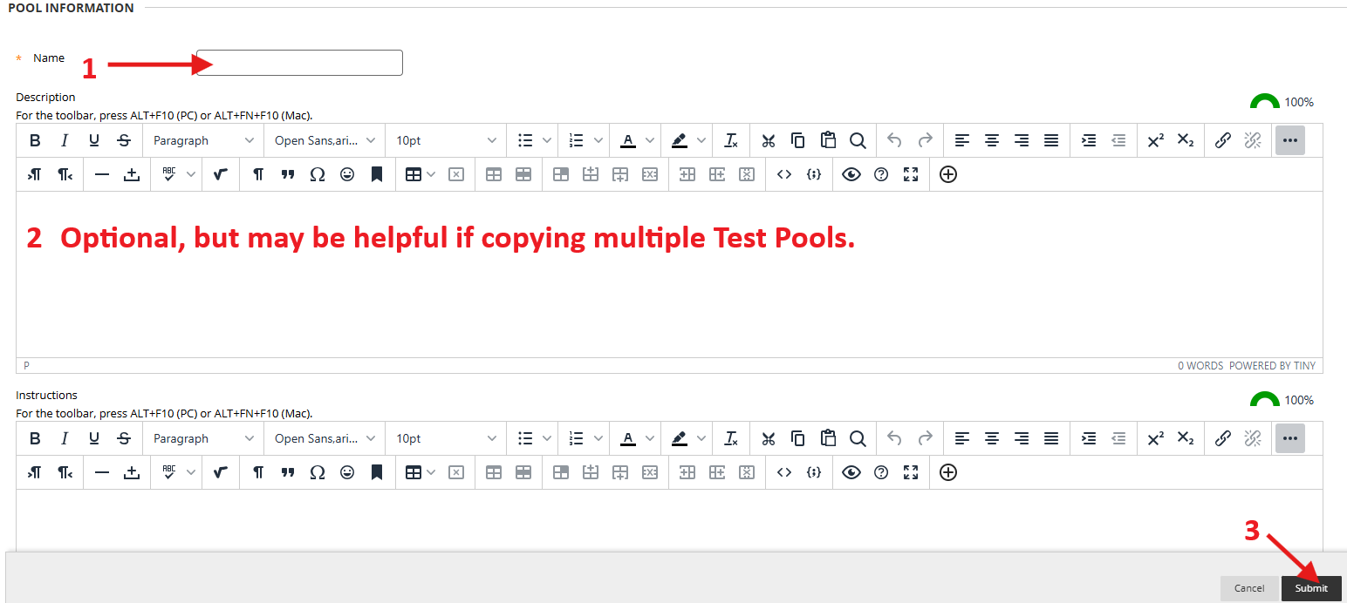The image size is (1347, 603).
Task: Click the Name input field
Action: pyautogui.click(x=299, y=63)
